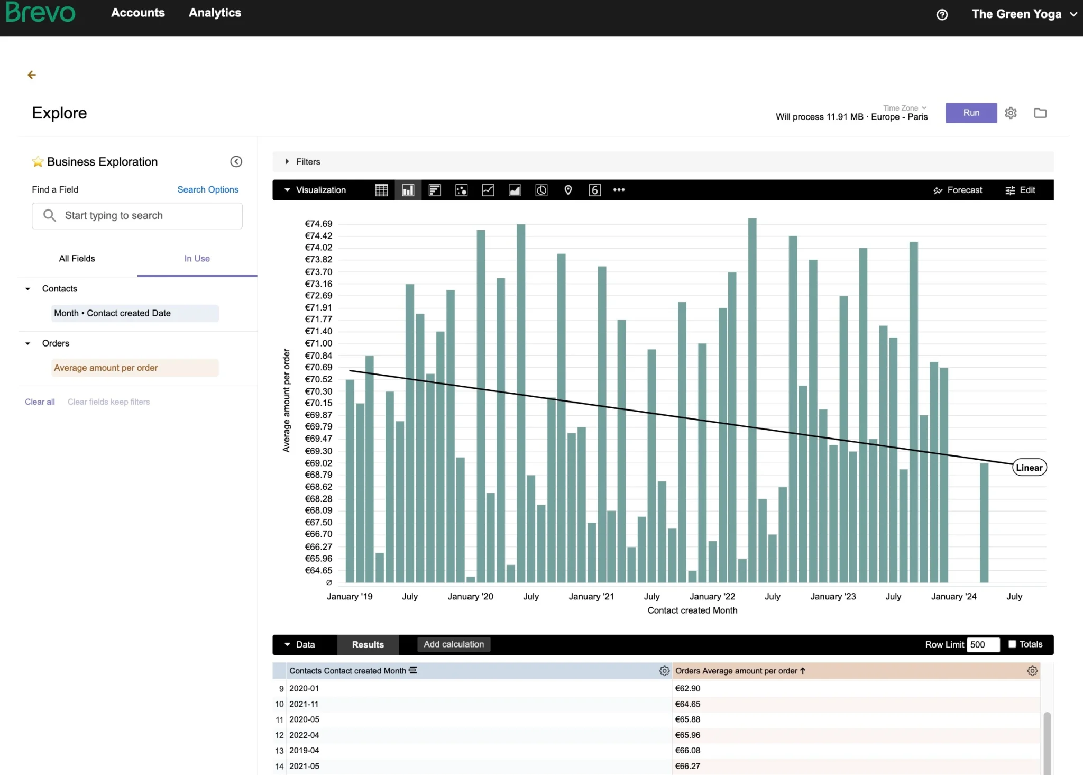
Task: Select the scatterplot visualization icon
Action: click(x=461, y=190)
